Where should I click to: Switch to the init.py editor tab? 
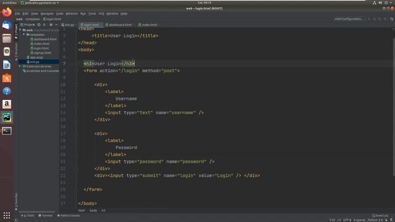68,25
